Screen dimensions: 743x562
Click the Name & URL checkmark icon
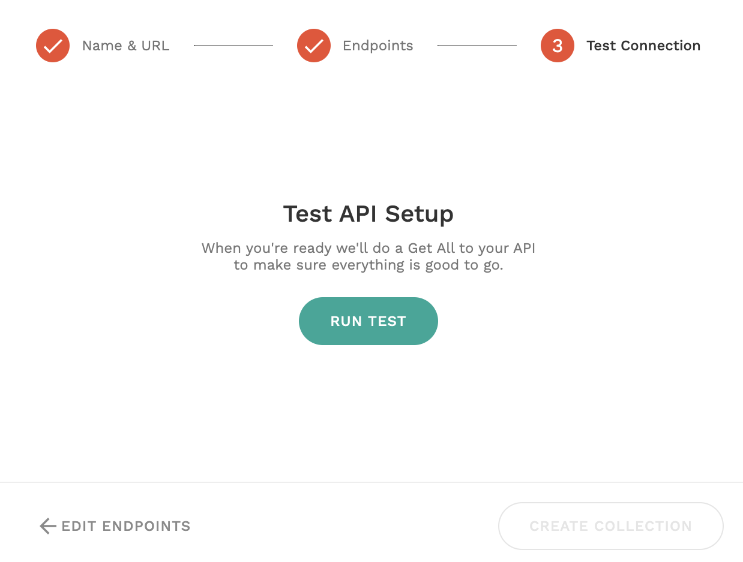(53, 46)
